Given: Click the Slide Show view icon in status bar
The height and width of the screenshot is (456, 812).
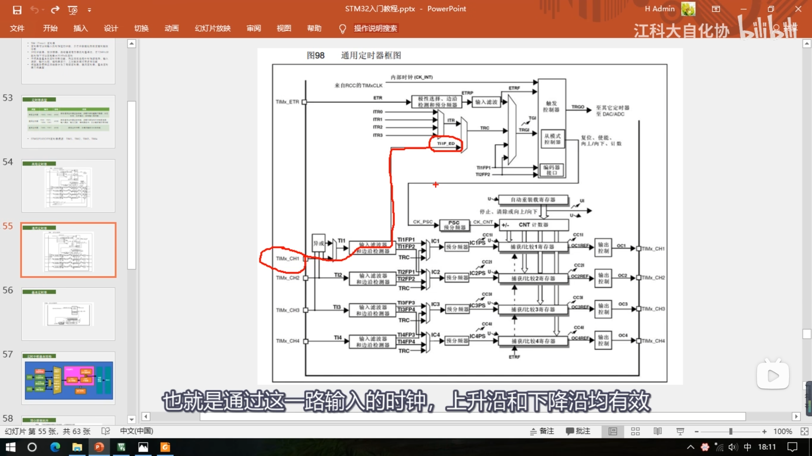Looking at the screenshot, I should pos(680,431).
